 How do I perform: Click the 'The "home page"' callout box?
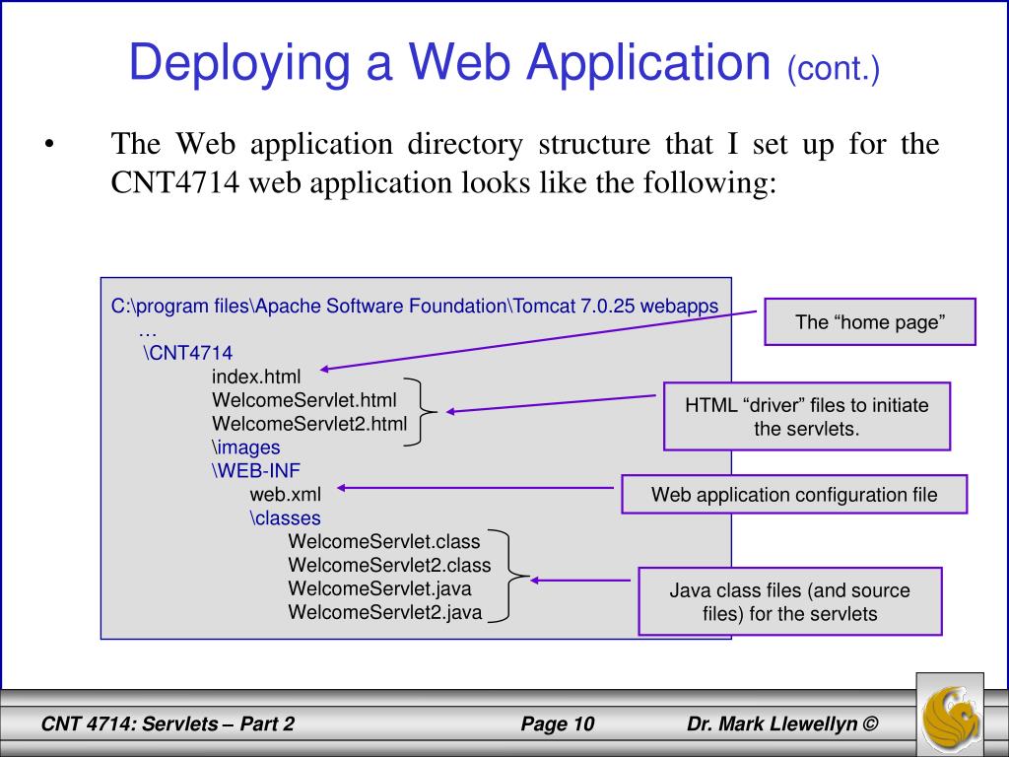click(x=870, y=322)
